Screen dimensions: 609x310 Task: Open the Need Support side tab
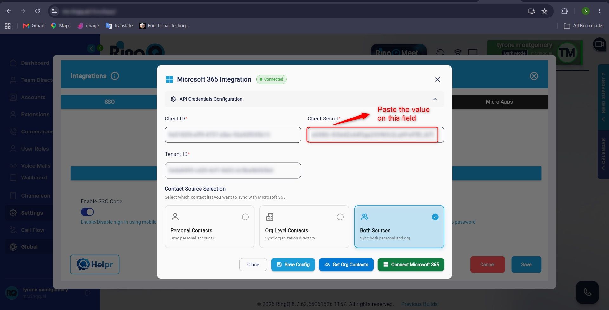pos(603,97)
